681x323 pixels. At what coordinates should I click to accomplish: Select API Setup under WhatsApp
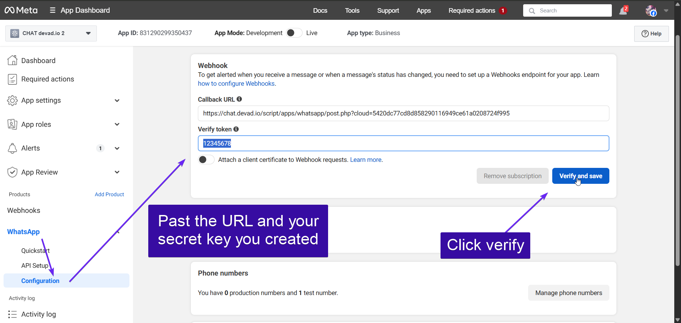[35, 266]
